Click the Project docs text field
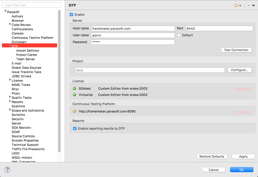 point(150,70)
